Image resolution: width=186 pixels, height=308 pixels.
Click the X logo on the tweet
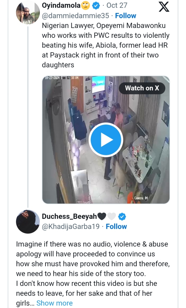click(x=164, y=6)
